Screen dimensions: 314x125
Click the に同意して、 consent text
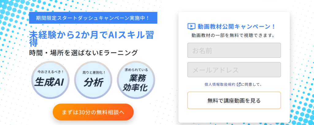pyautogui.click(x=251, y=84)
